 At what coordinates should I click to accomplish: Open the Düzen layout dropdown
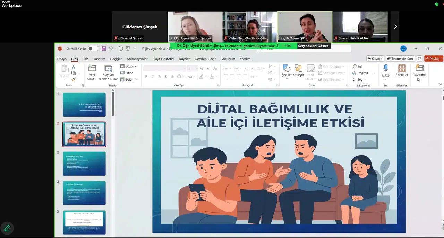click(x=129, y=66)
